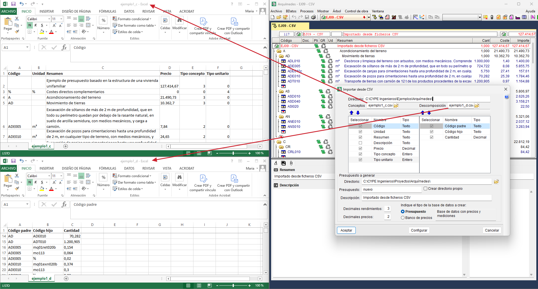
Task: Click the cut scissors icon in ejemplo1_c Excel
Action: [x=17, y=19]
